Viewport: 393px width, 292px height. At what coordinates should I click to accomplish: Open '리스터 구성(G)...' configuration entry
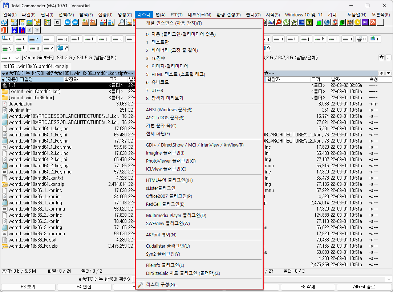point(199,284)
